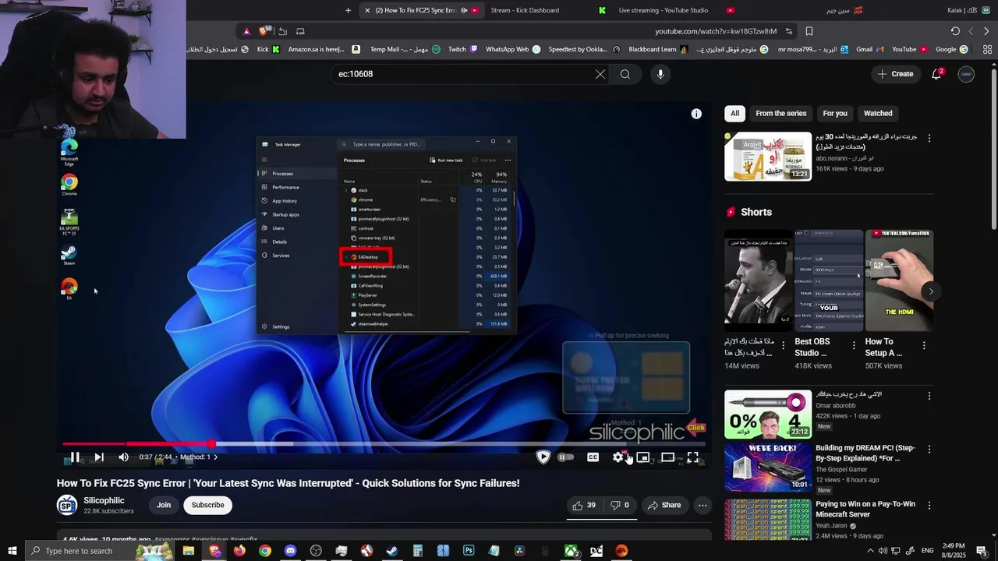Viewport: 998px width, 561px height.
Task: Expand the 'Method: 1' chapter chevron
Action: (x=216, y=457)
